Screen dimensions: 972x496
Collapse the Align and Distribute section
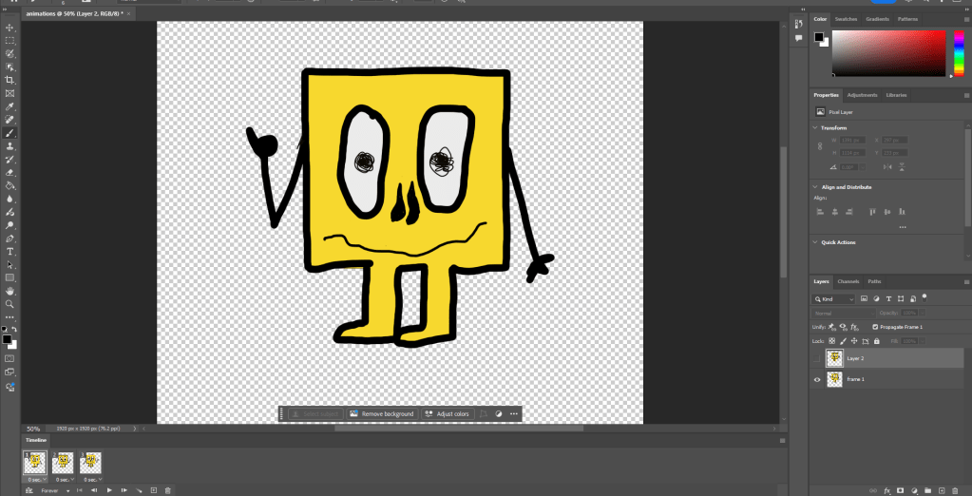pyautogui.click(x=814, y=187)
